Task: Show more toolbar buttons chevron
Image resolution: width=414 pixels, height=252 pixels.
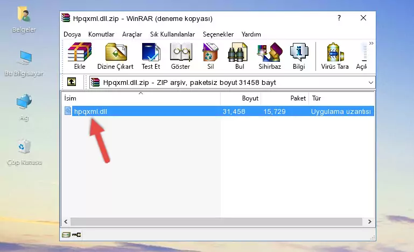Action: tap(371, 43)
